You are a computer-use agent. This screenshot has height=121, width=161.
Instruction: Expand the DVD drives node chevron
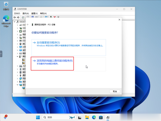point(17,25)
